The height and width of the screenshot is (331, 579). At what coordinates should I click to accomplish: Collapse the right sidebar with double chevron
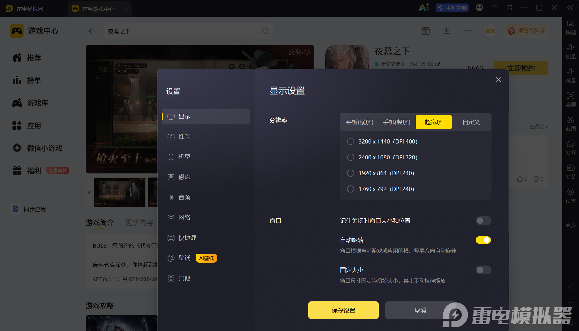(x=570, y=8)
